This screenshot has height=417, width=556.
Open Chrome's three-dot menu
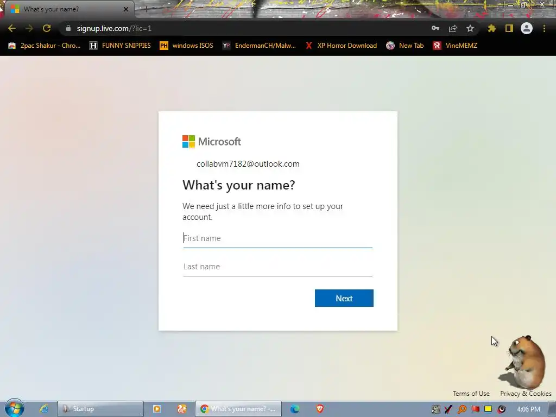[x=544, y=28]
